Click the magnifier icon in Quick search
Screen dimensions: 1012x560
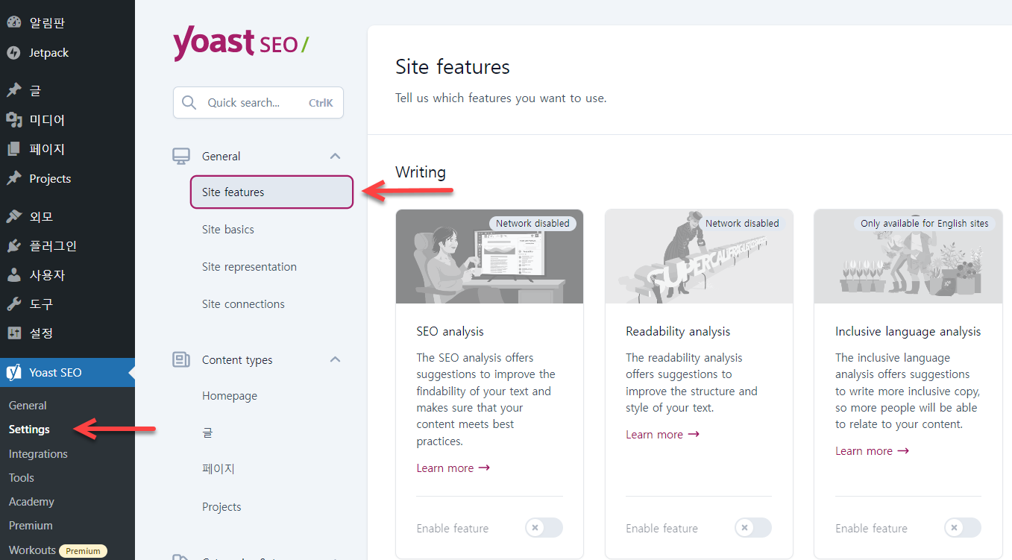pyautogui.click(x=189, y=102)
